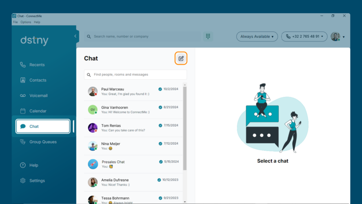Click the new chat compose icon
362x204 pixels.
[x=181, y=58]
